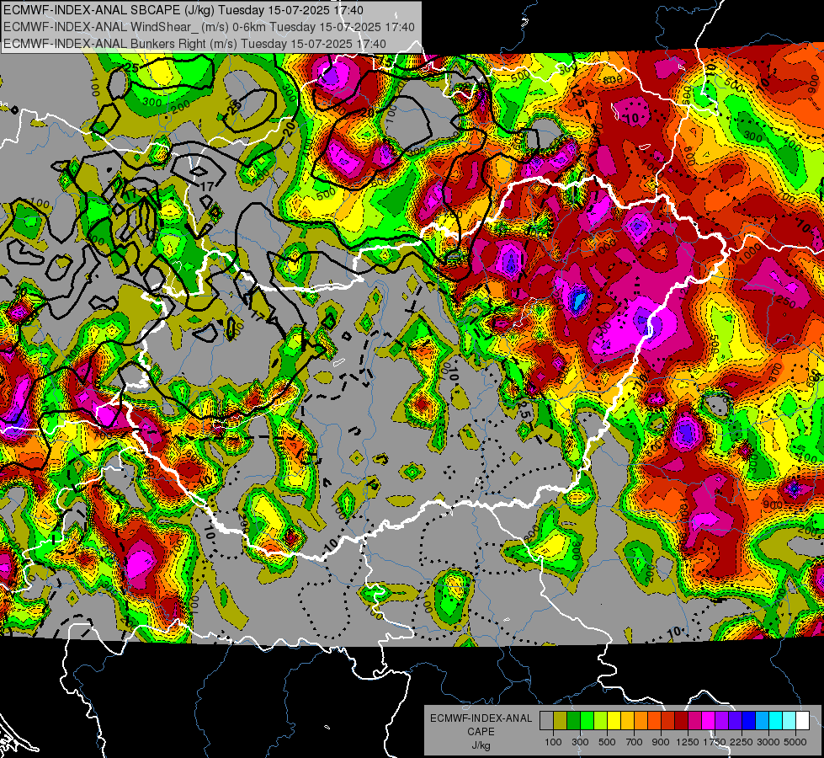The image size is (824, 758).
Task: Select the yellow-green legend swatch before 500
Action: (600, 720)
